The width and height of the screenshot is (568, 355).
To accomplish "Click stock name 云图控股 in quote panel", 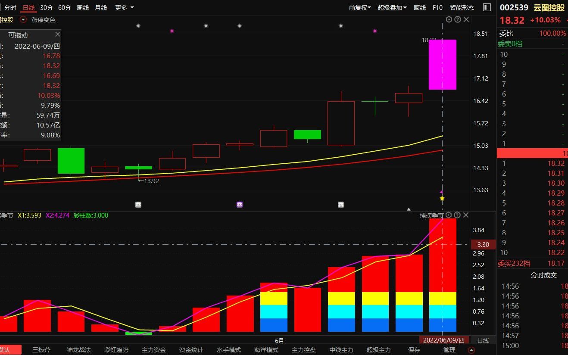I will [x=549, y=8].
